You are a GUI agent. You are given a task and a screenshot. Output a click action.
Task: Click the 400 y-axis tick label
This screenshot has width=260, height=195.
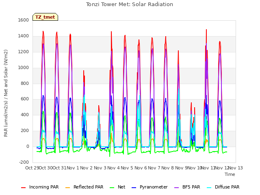coord(25,115)
